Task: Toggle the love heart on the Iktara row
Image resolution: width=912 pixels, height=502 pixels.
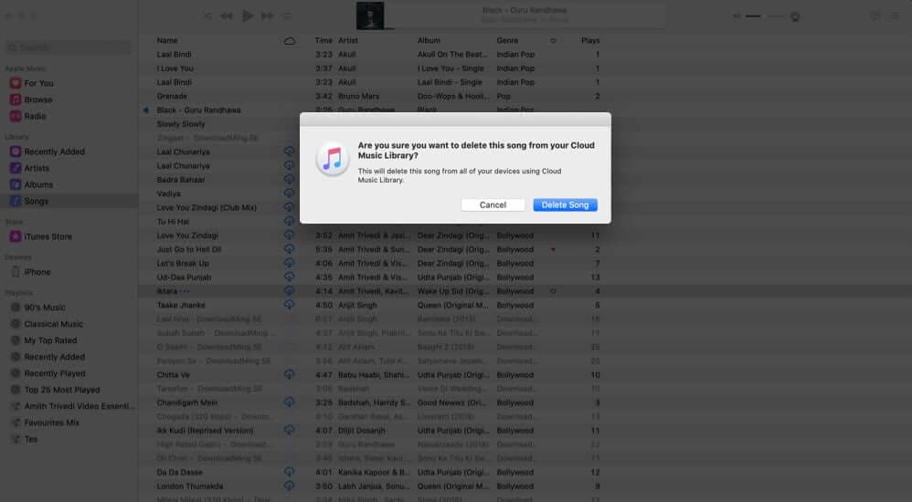Action: (553, 291)
